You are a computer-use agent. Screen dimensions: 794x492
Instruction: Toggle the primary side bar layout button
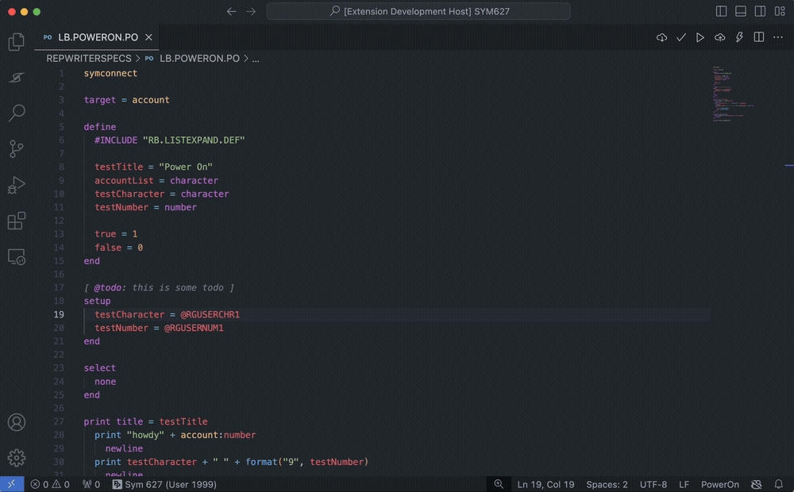pyautogui.click(x=722, y=12)
